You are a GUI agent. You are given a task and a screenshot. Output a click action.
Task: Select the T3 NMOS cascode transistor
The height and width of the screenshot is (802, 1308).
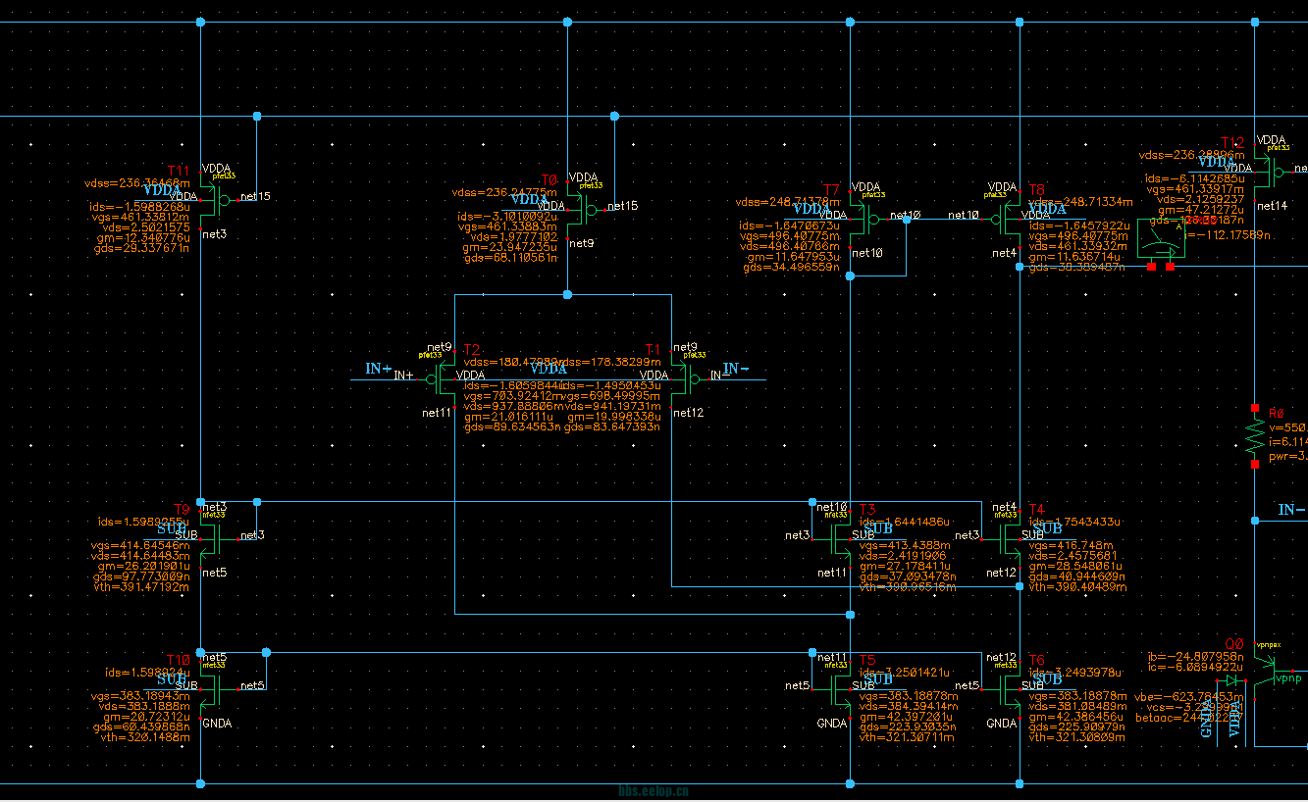point(840,536)
